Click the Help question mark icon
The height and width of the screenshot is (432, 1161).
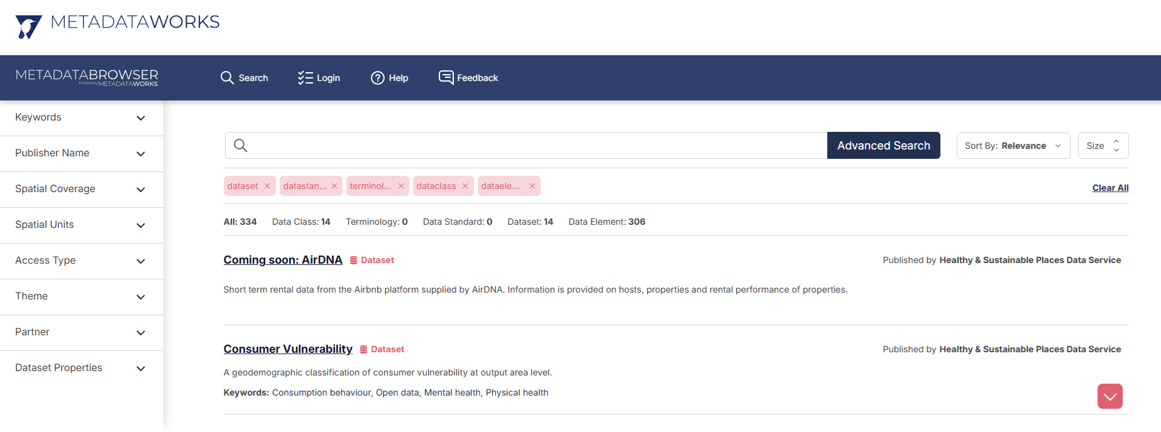[x=377, y=78]
